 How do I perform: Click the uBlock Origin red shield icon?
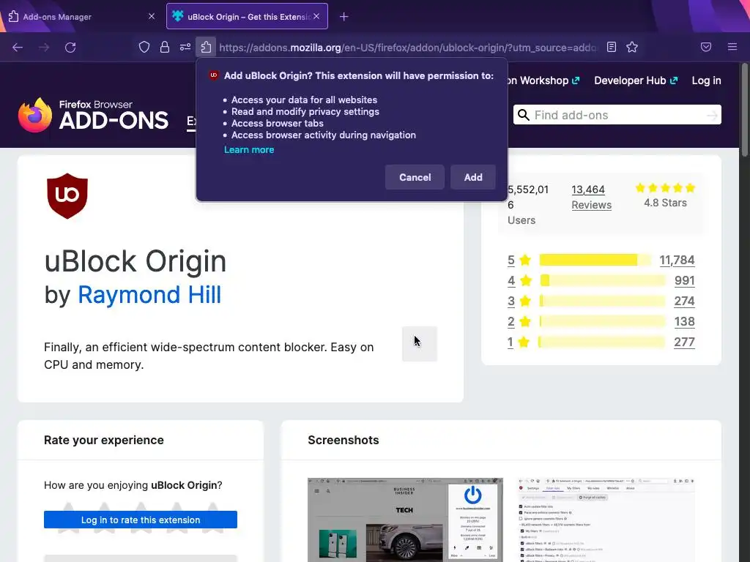[67, 196]
